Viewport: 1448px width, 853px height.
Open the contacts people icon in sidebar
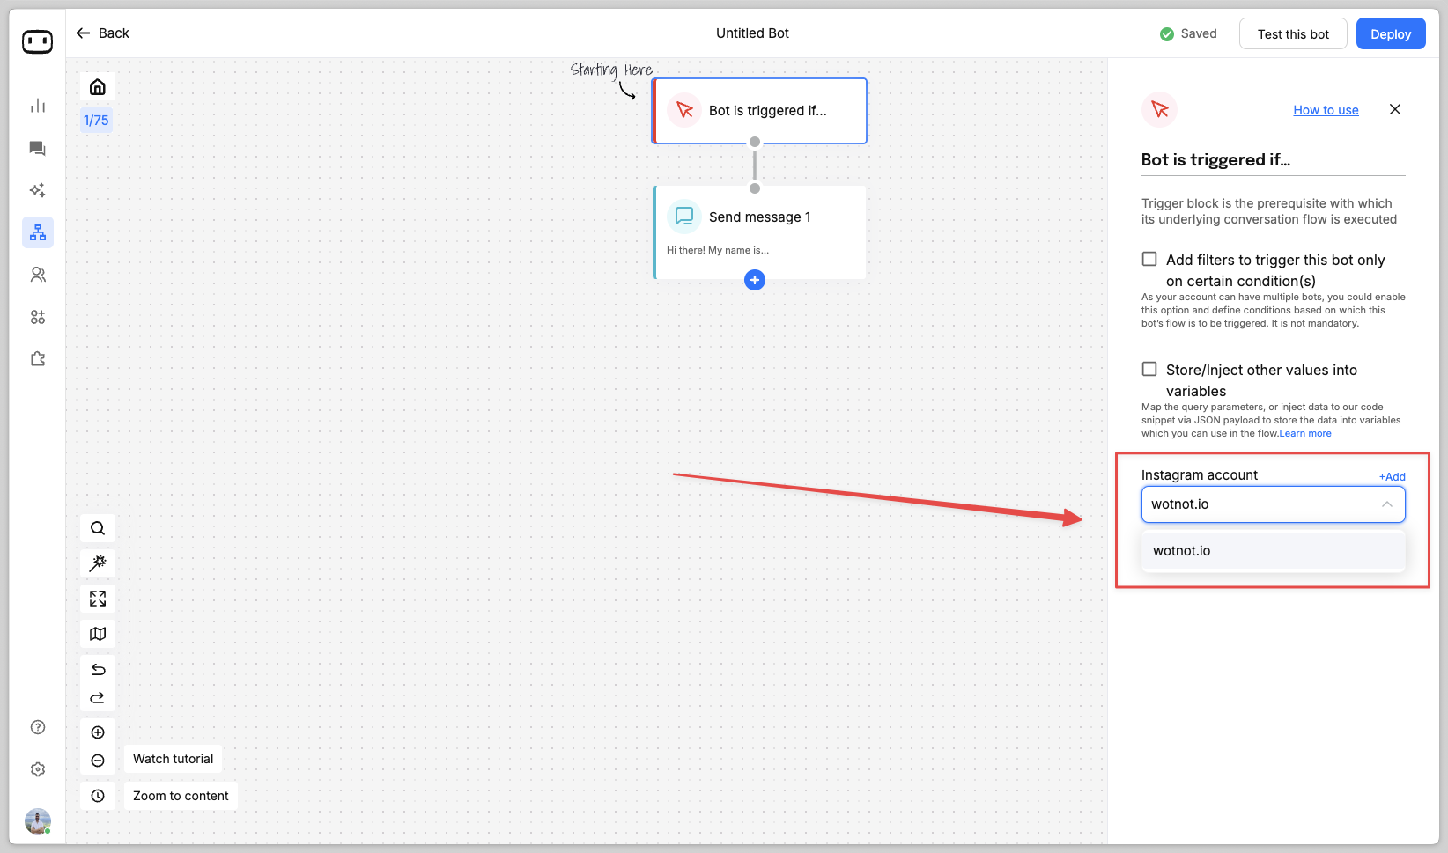click(38, 275)
